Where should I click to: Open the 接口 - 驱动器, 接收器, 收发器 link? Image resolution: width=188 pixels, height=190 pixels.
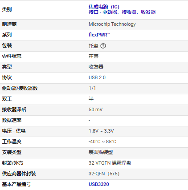pos(122,12)
